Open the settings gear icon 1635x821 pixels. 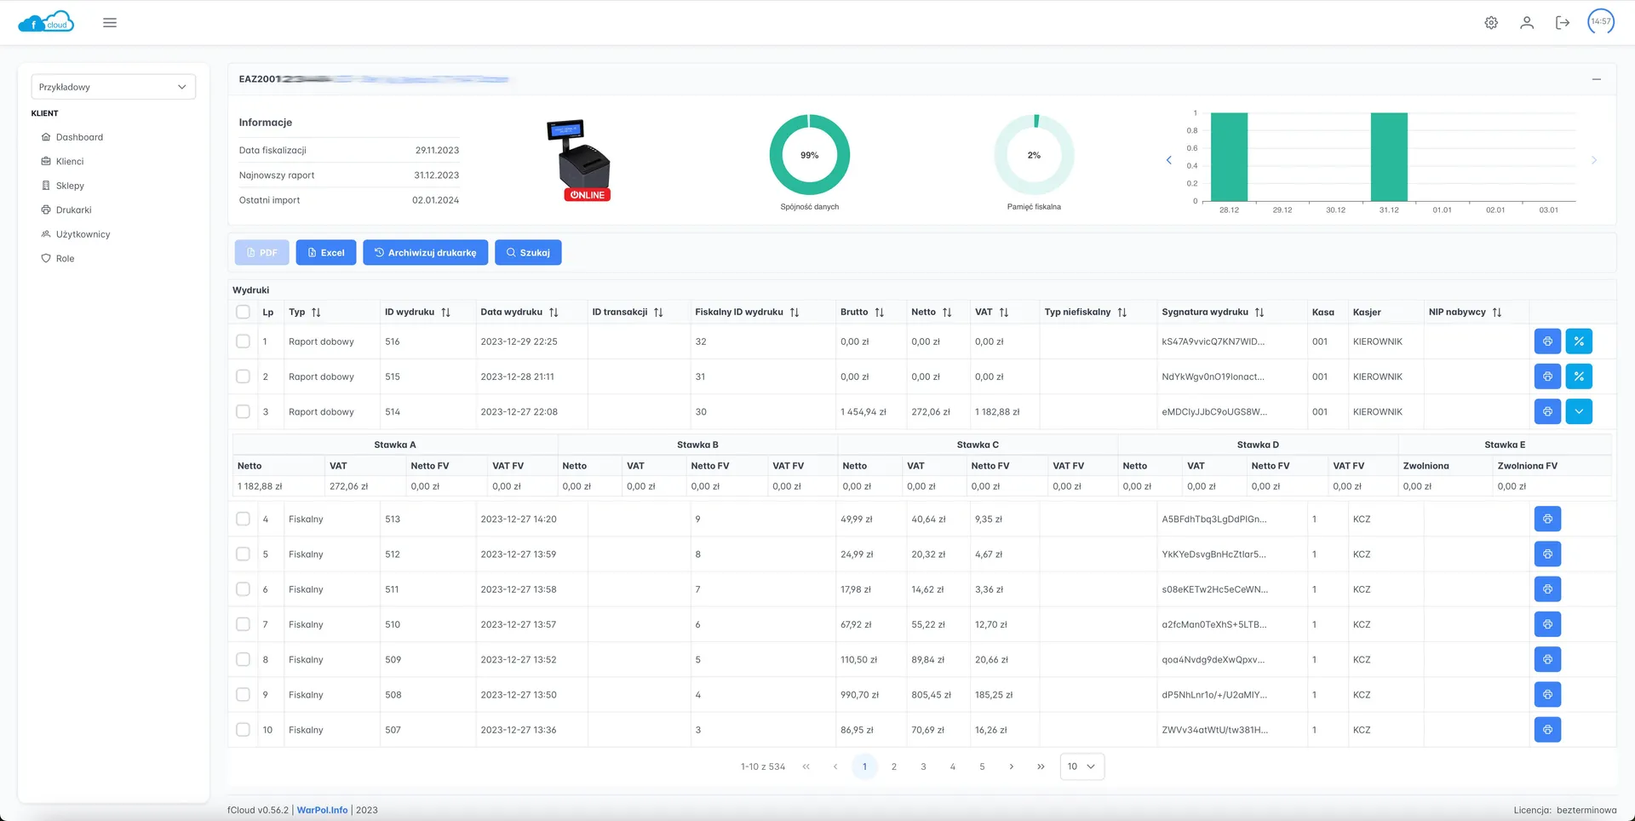coord(1491,23)
